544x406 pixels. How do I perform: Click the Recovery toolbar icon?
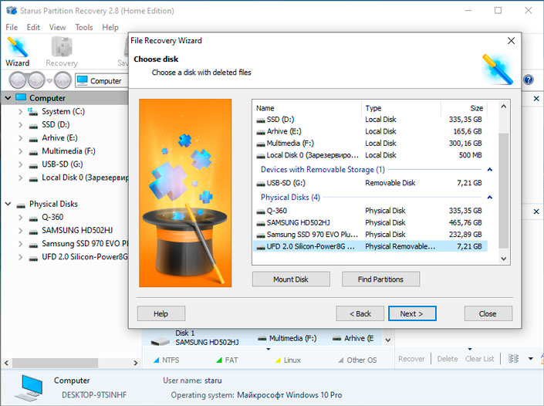pos(62,46)
